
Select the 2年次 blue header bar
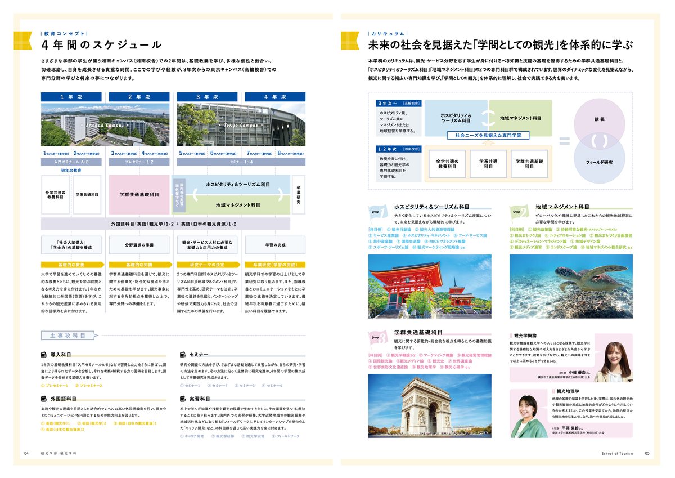(x=139, y=97)
